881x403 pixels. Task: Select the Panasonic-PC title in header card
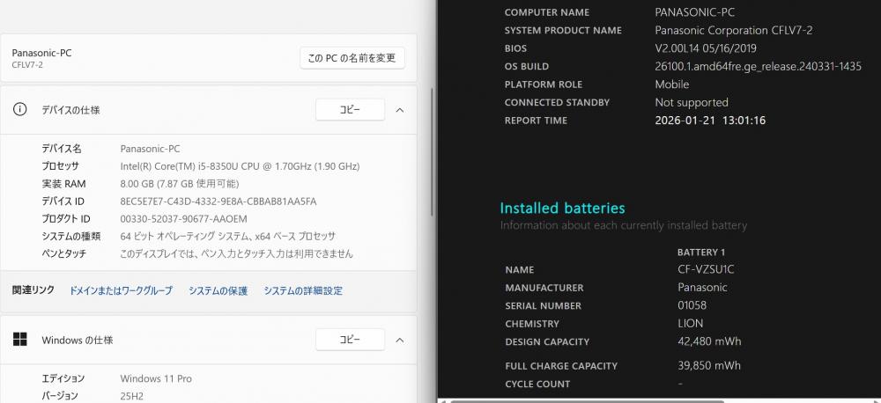coord(41,53)
